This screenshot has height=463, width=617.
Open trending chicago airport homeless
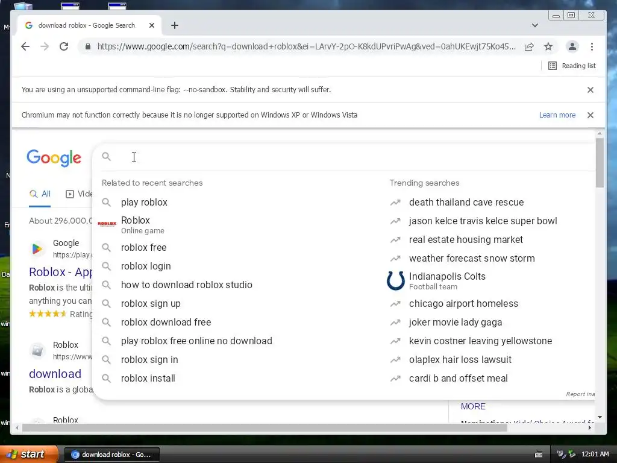pos(463,304)
